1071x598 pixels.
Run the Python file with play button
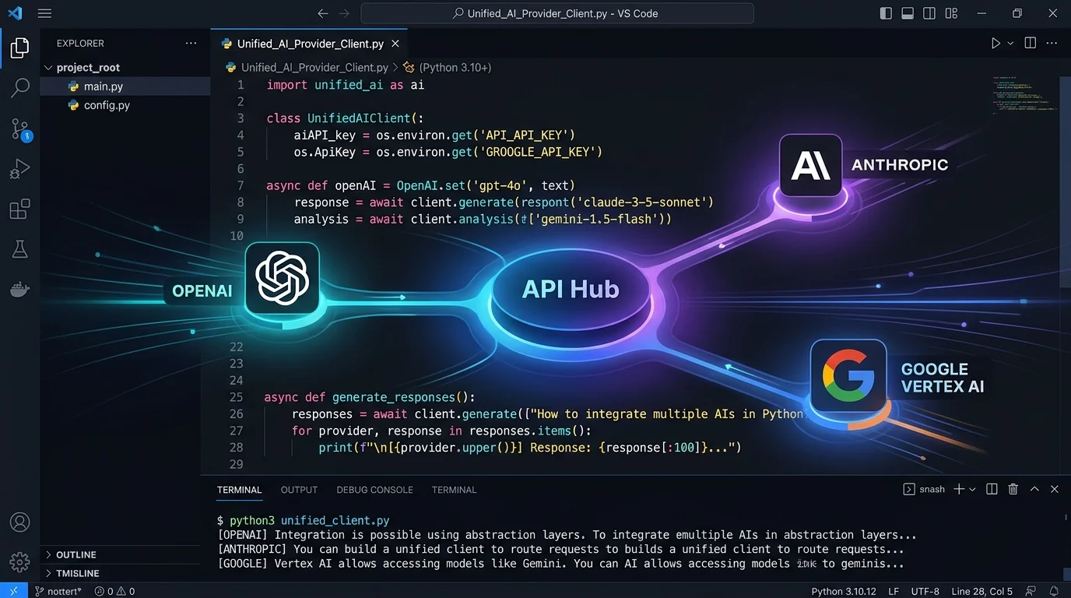tap(996, 44)
